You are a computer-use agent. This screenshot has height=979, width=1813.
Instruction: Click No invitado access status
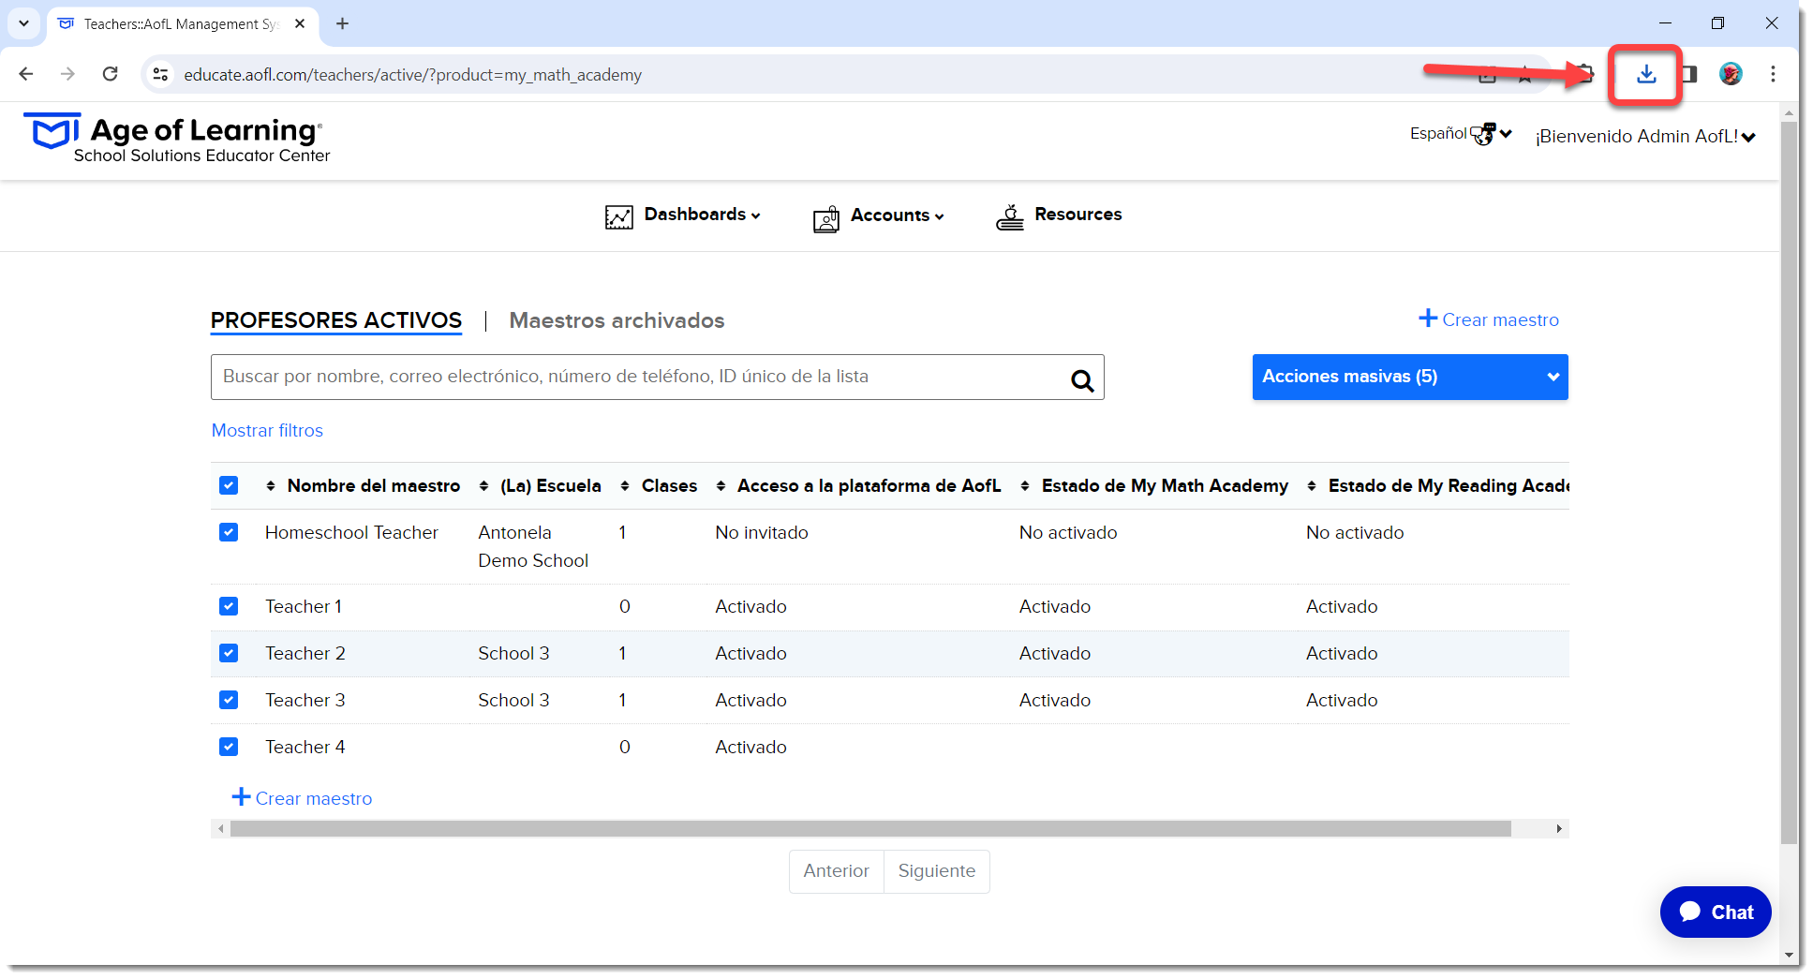tap(762, 532)
